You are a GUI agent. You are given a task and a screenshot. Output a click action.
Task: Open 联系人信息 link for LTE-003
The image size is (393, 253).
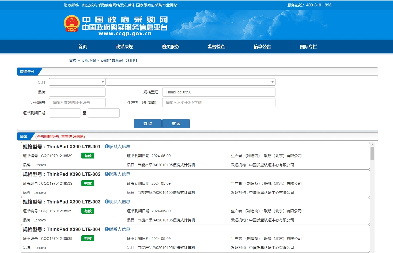(119, 202)
